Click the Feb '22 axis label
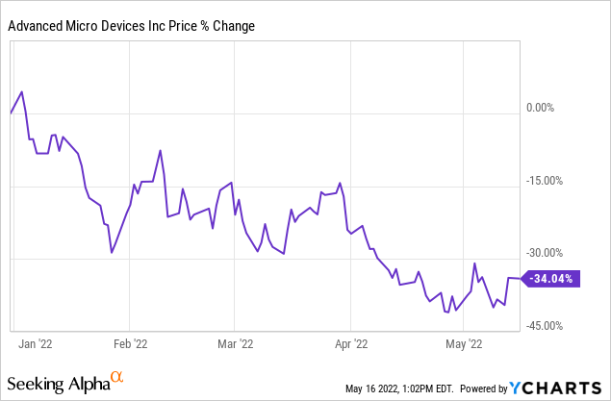Image resolution: width=611 pixels, height=401 pixels. [x=130, y=343]
